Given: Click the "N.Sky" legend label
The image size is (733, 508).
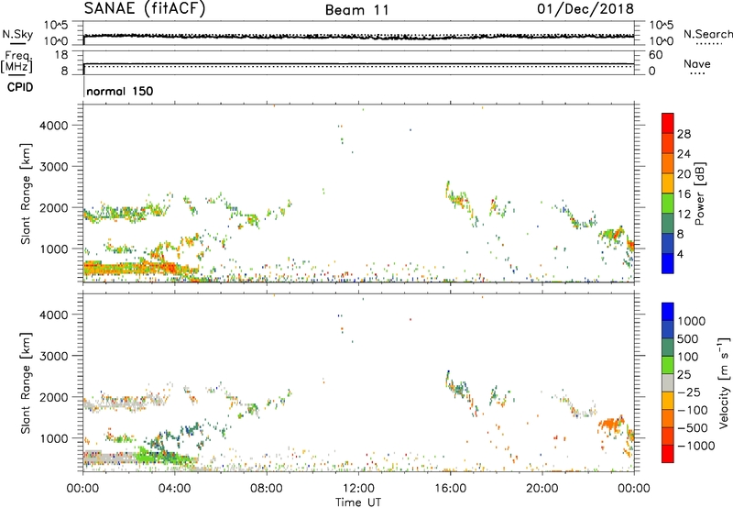Looking at the screenshot, I should click(x=17, y=34).
